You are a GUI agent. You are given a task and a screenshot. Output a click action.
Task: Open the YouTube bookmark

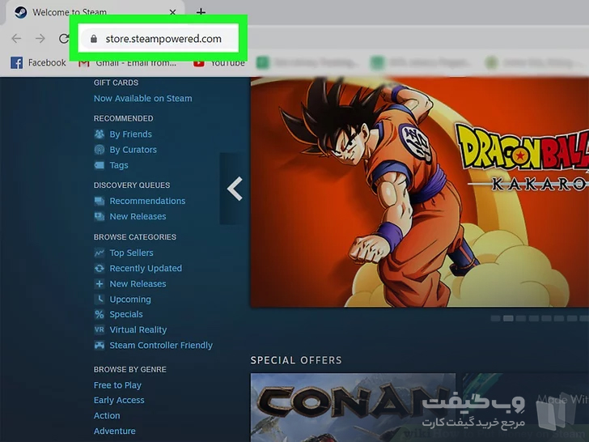click(219, 63)
